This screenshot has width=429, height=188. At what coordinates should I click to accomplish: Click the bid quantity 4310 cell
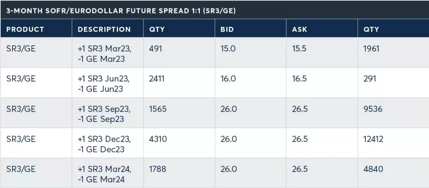tap(158, 139)
